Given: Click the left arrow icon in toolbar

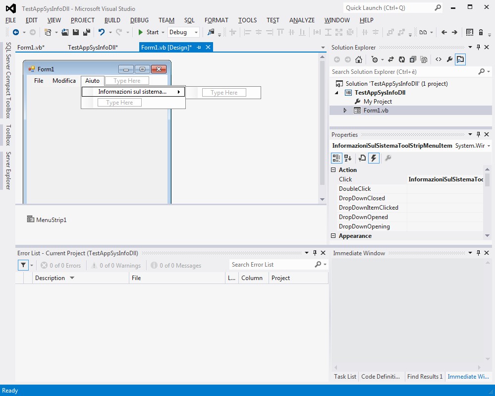Looking at the screenshot, I should (x=444, y=32).
